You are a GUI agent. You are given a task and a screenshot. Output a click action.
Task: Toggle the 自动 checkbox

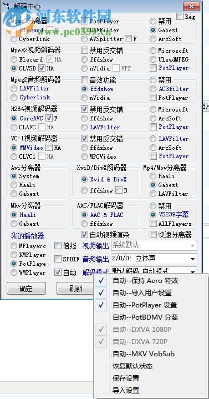[x=58, y=272]
